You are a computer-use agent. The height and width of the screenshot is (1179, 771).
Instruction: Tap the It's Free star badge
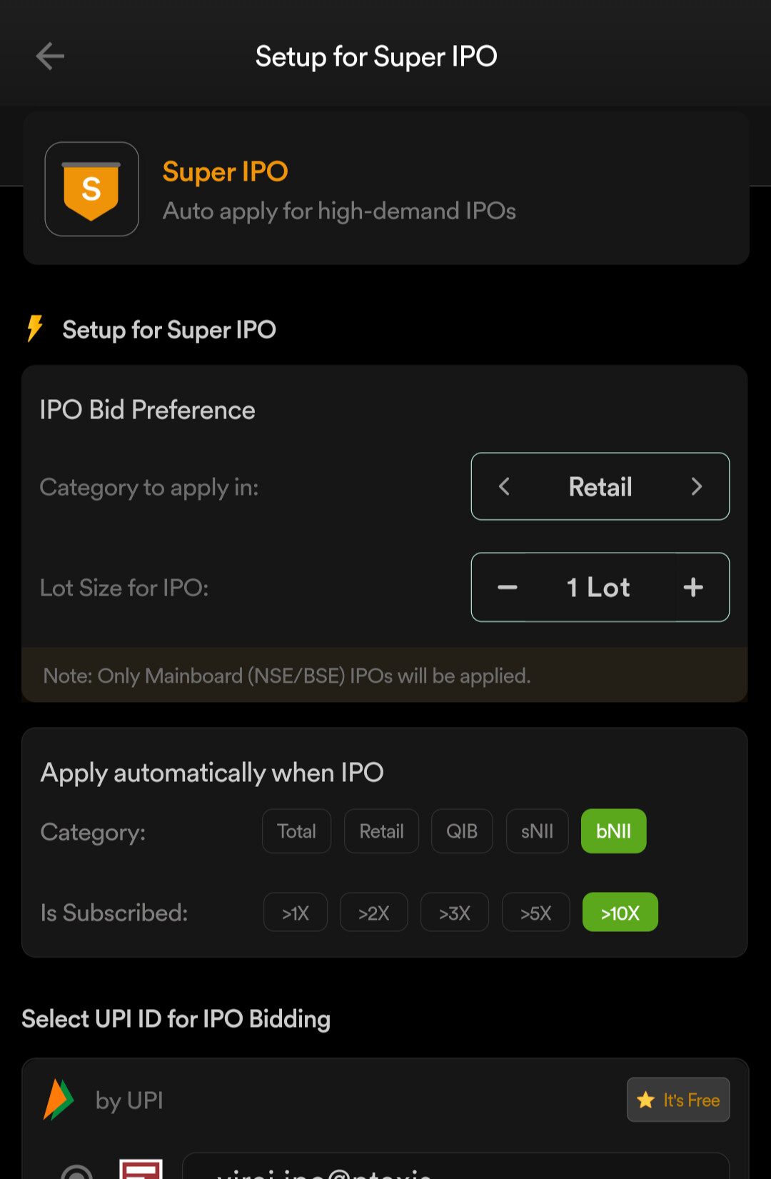678,1100
